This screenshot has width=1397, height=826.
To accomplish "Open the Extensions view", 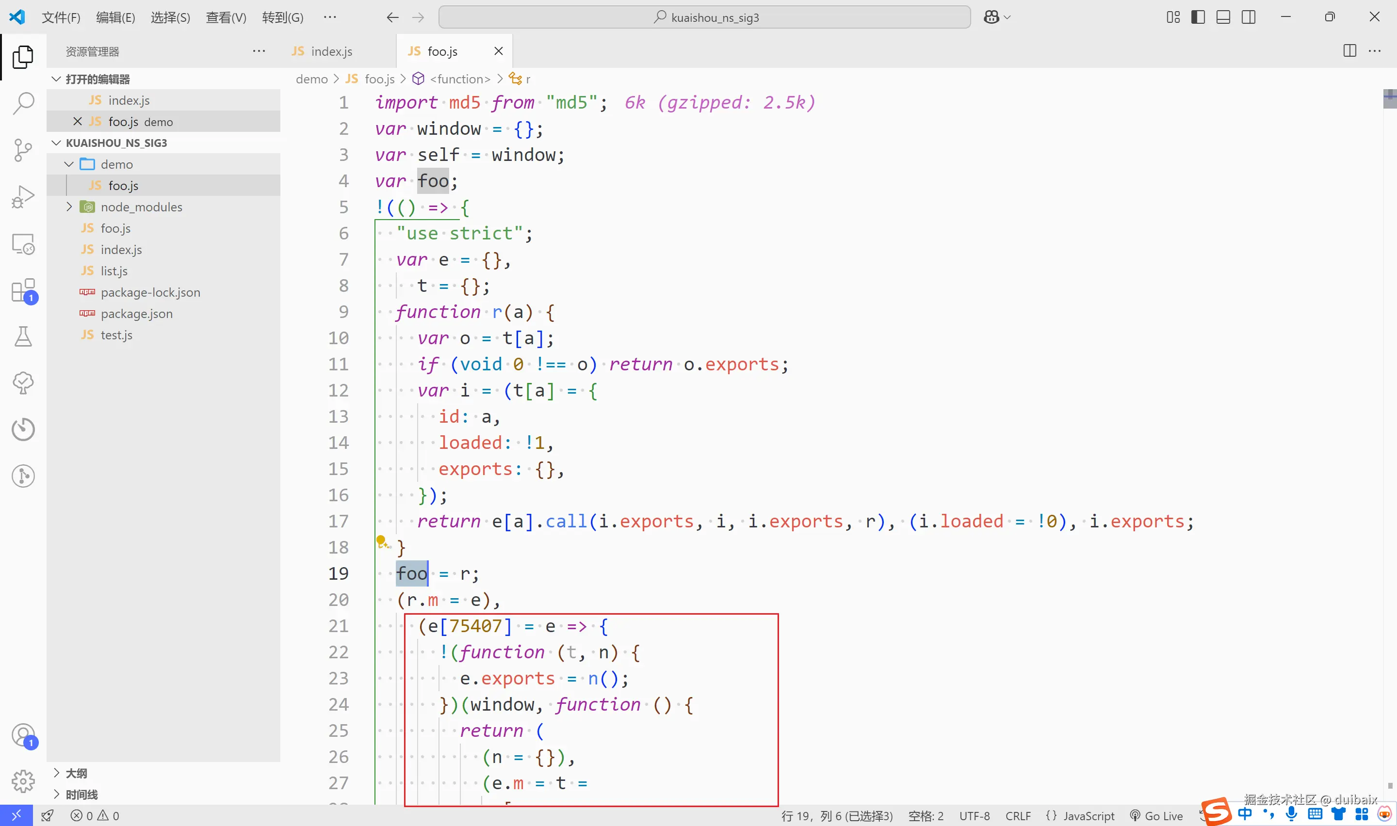I will coord(23,290).
